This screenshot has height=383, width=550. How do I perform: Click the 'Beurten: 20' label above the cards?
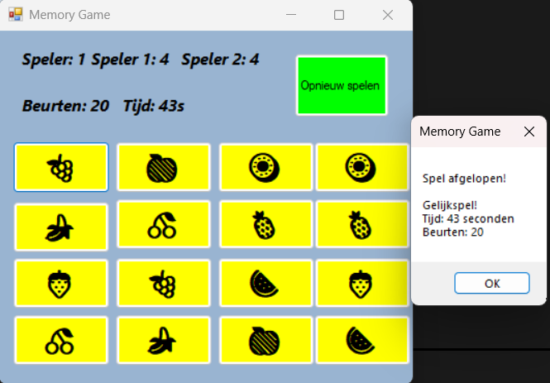(x=65, y=106)
